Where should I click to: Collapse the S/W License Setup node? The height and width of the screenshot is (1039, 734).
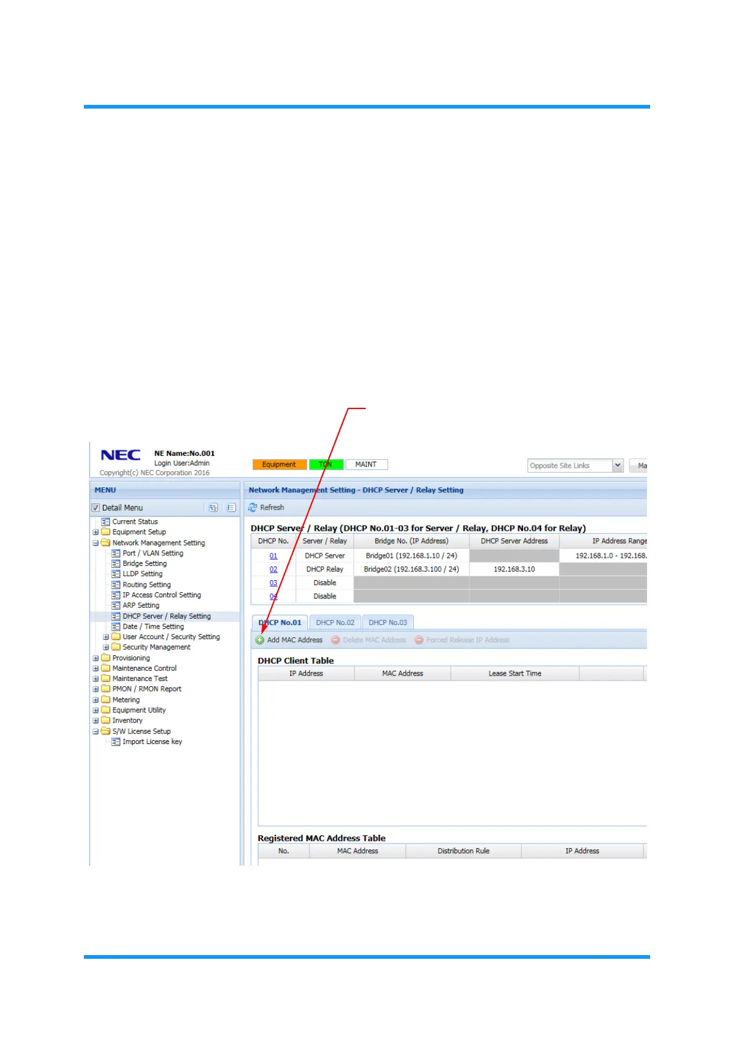pyautogui.click(x=96, y=732)
